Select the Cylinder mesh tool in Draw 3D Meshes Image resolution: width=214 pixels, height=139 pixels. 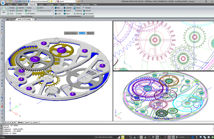pyautogui.click(x=20, y=8)
